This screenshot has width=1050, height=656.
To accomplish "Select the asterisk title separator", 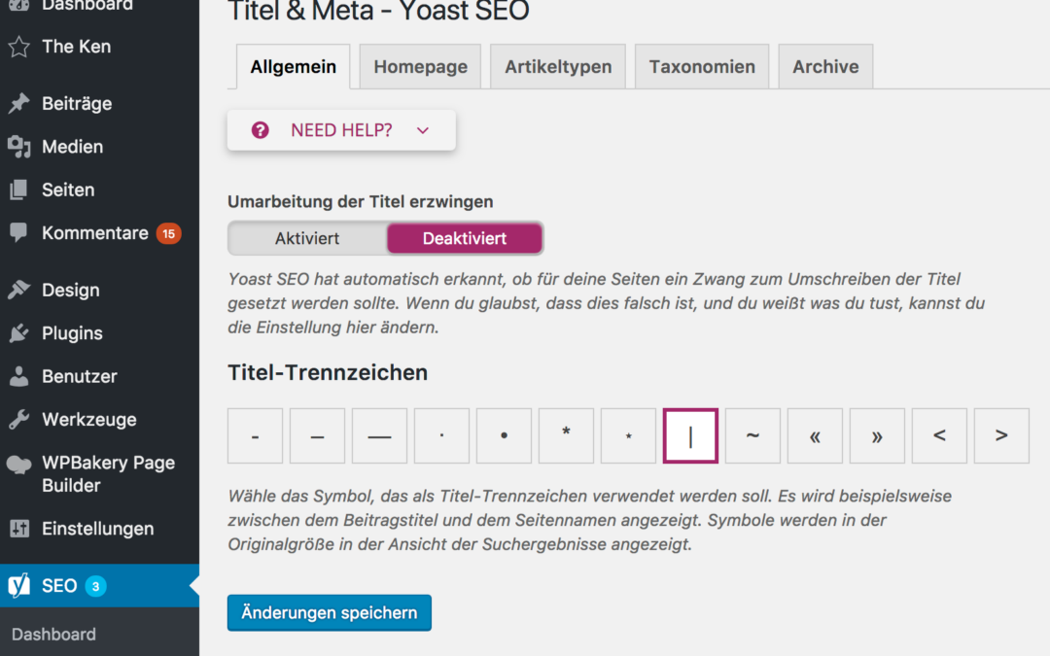I will point(566,435).
